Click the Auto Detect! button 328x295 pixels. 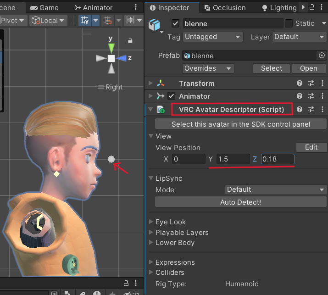pyautogui.click(x=240, y=202)
